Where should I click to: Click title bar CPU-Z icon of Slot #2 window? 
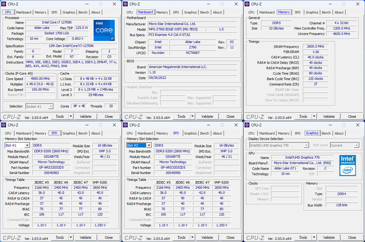point(125,125)
